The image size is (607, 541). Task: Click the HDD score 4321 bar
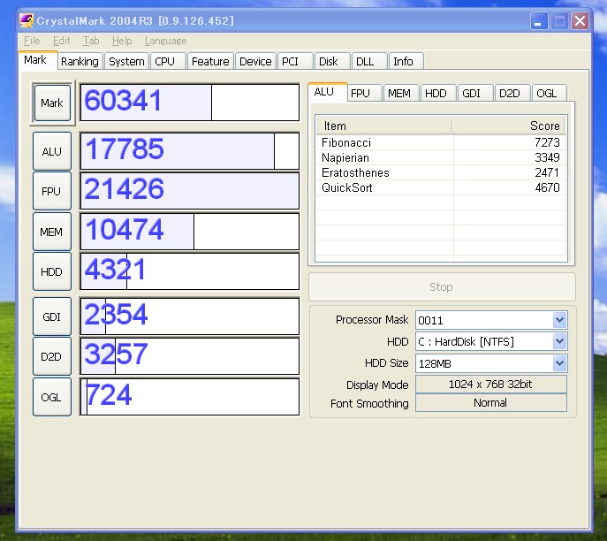tap(190, 271)
